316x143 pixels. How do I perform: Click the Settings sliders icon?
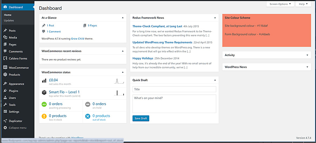click(5, 112)
